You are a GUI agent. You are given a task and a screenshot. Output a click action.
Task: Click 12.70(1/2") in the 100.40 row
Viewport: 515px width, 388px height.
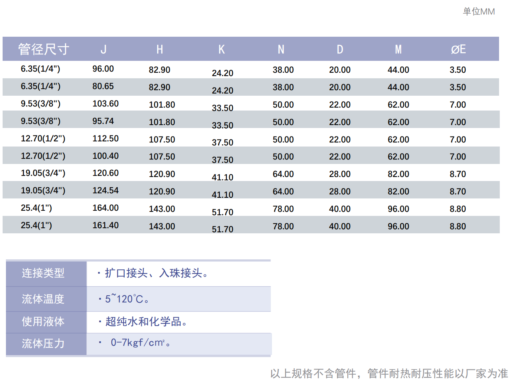click(x=43, y=156)
